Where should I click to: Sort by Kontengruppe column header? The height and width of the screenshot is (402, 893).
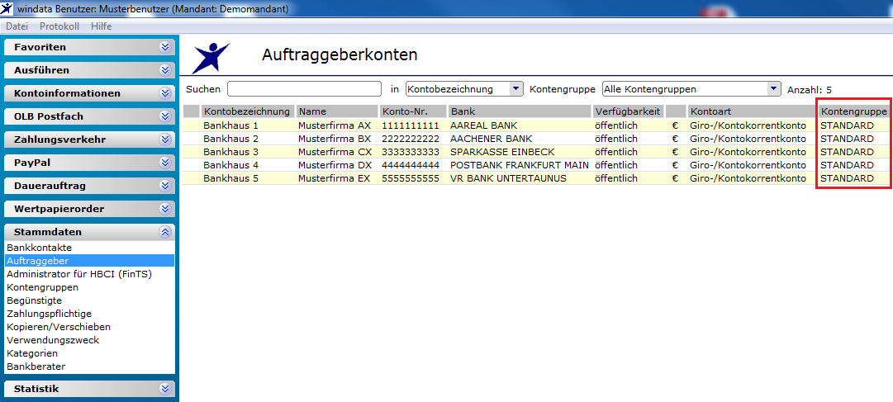[x=853, y=111]
